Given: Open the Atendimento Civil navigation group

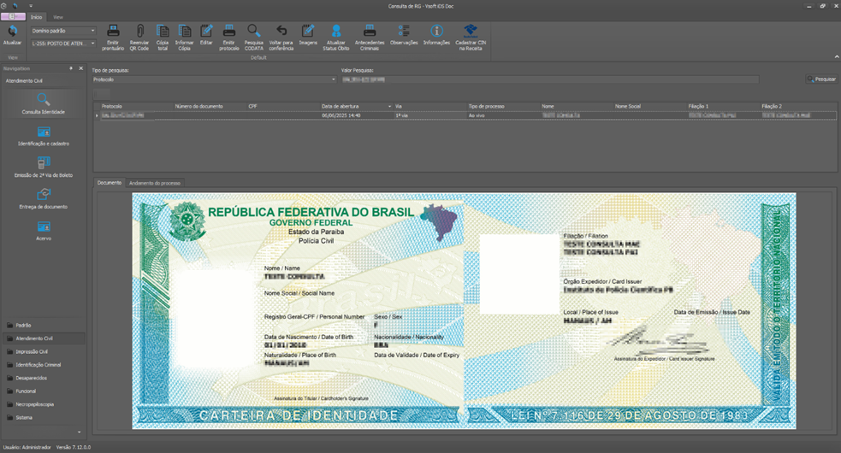Looking at the screenshot, I should tap(44, 338).
